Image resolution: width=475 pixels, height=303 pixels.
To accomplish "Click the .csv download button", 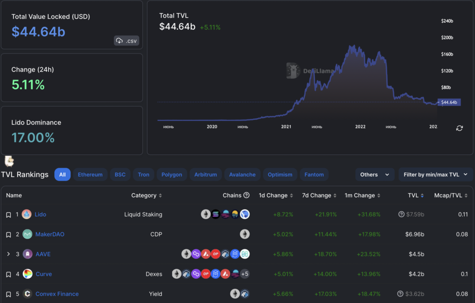I will [x=126, y=41].
